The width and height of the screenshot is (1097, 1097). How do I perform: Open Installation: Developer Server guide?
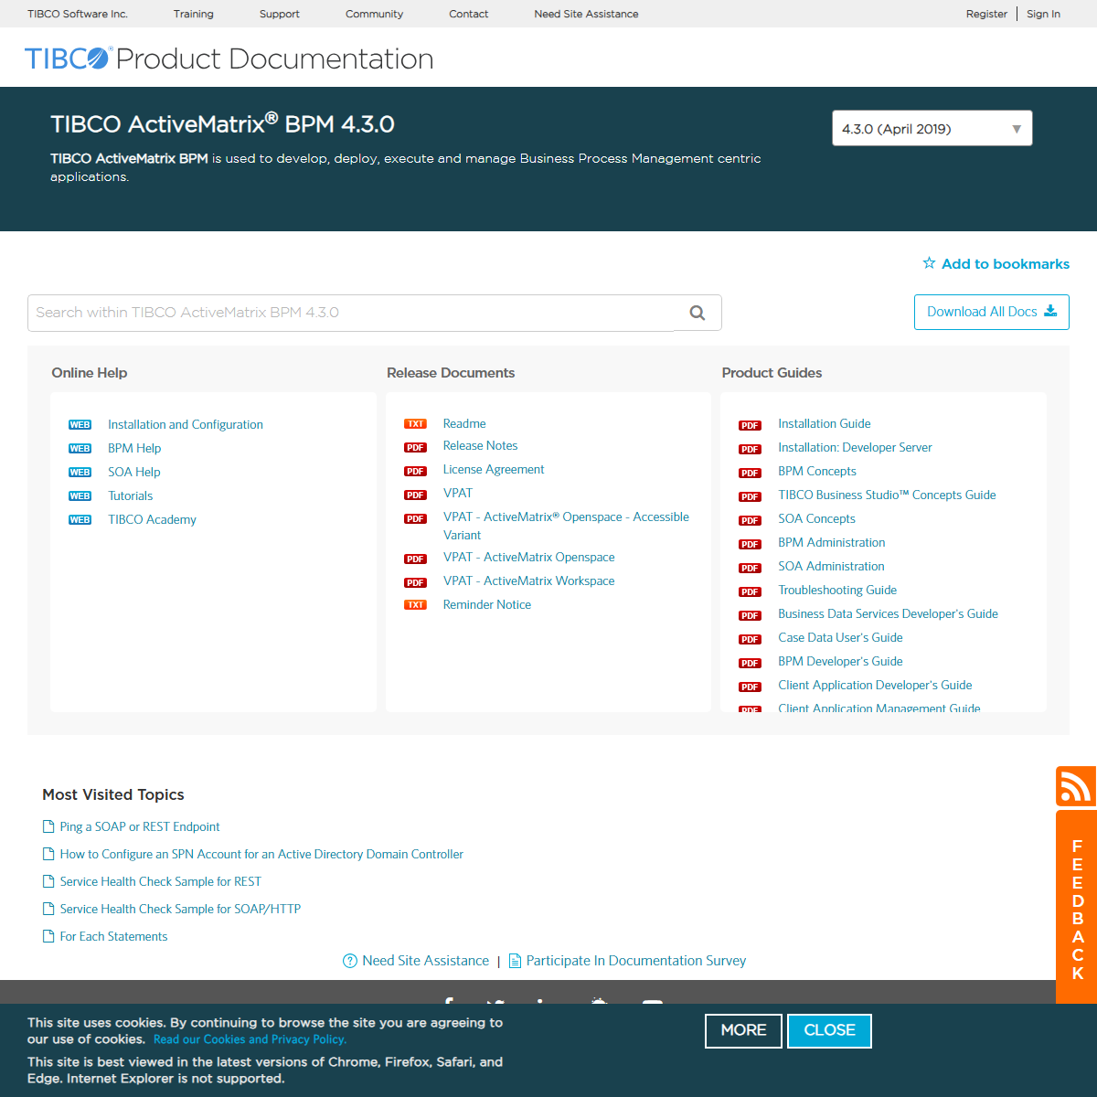pyautogui.click(x=855, y=447)
